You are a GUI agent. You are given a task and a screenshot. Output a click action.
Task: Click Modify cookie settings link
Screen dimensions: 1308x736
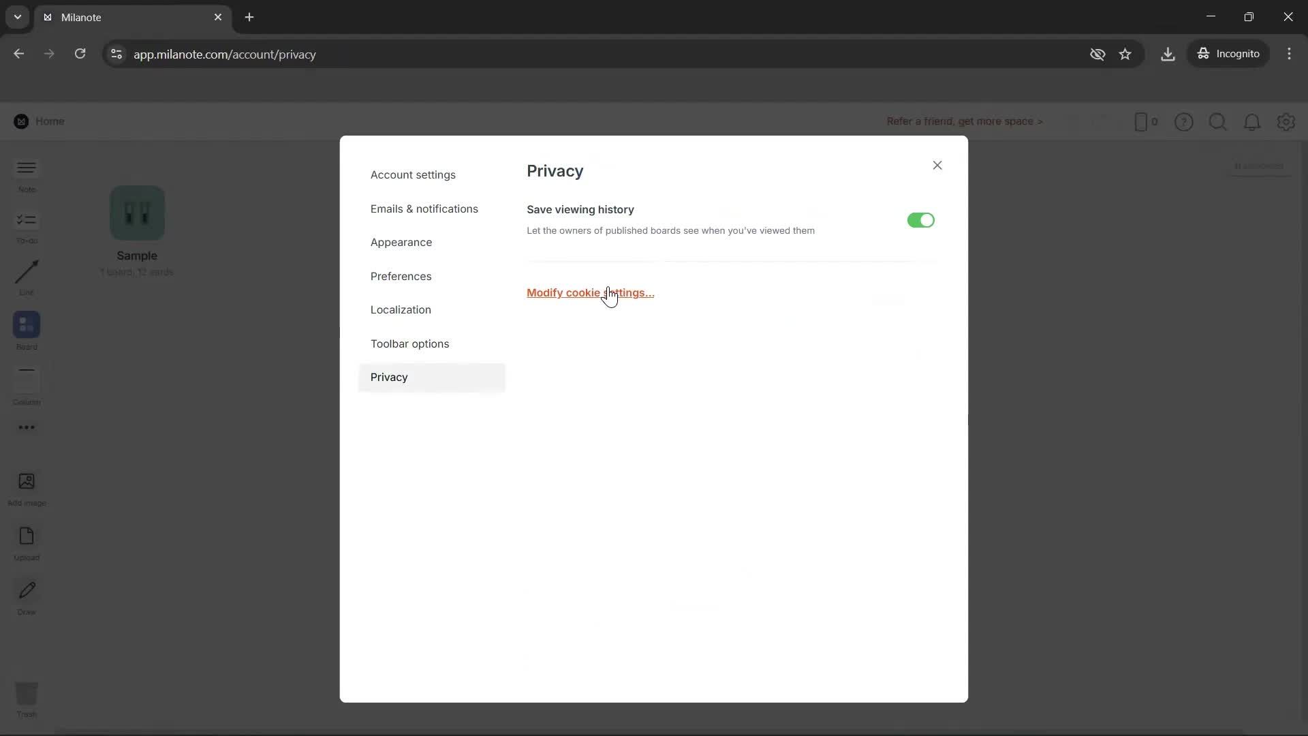point(590,292)
